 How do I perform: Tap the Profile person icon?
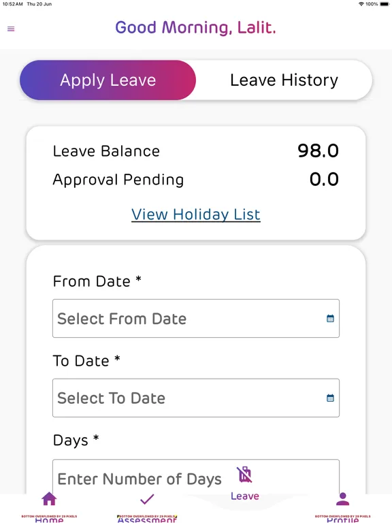[x=343, y=498]
